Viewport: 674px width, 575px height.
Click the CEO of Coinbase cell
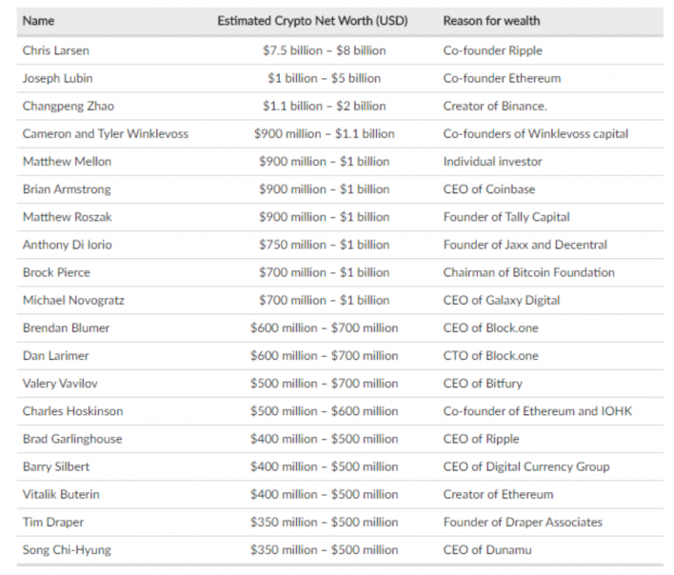click(x=488, y=189)
